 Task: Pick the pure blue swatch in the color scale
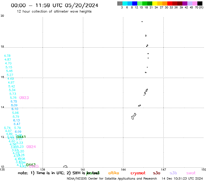coord(135,3)
